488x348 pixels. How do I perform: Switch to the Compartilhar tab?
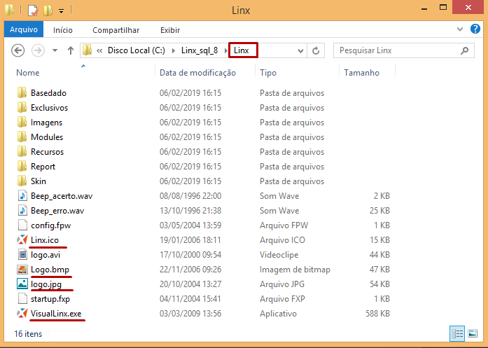tap(116, 30)
